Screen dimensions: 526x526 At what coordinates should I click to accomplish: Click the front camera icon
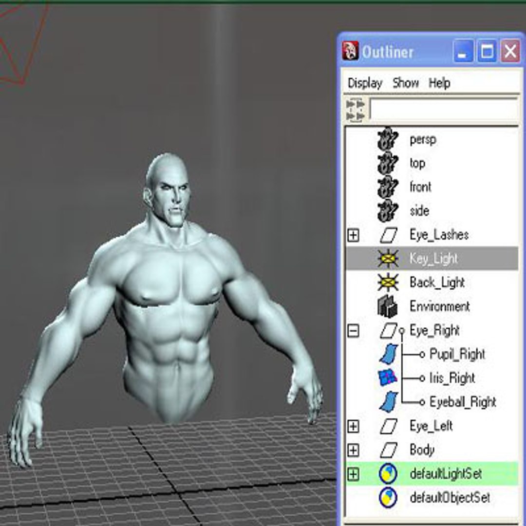388,187
